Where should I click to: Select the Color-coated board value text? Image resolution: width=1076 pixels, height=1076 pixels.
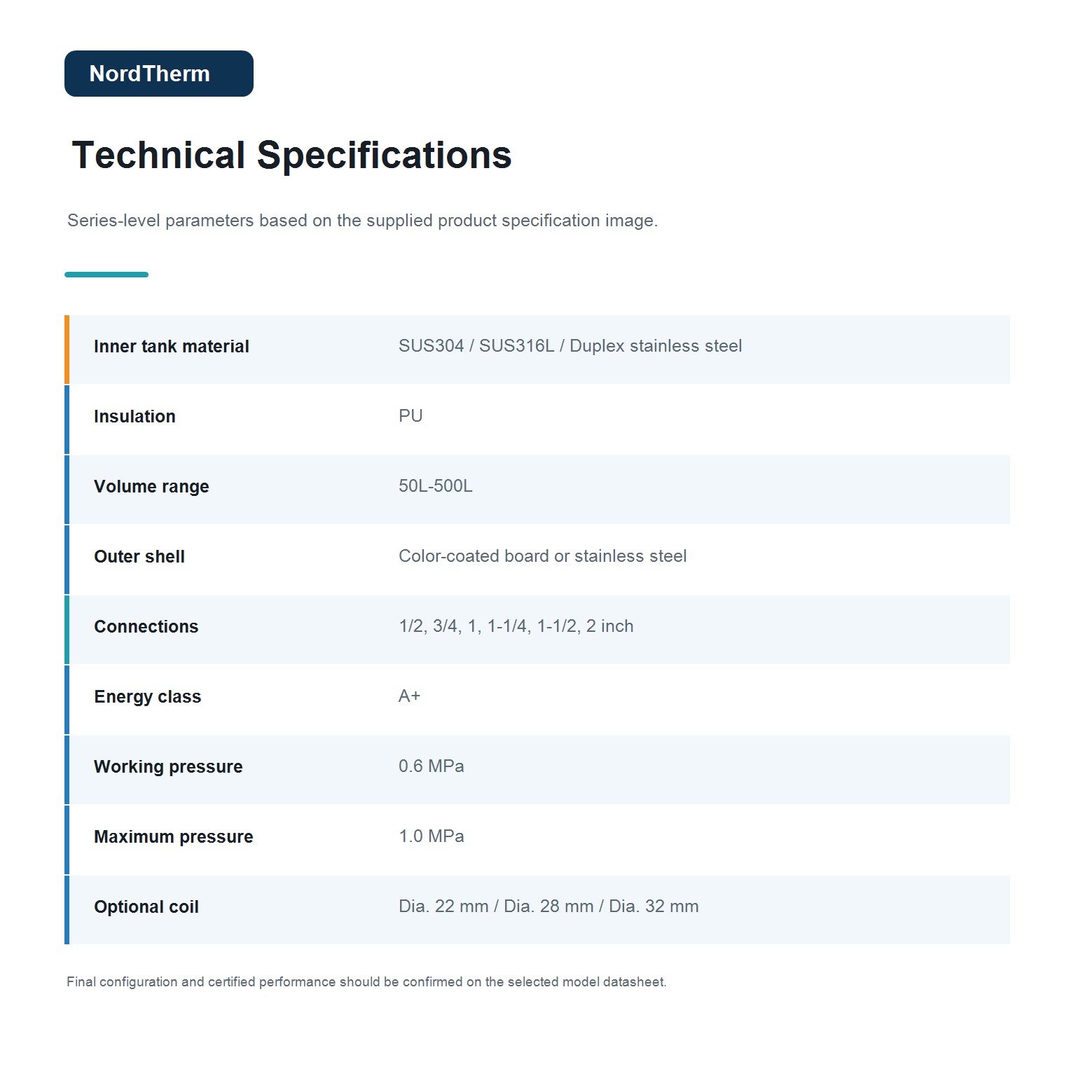pyautogui.click(x=543, y=556)
